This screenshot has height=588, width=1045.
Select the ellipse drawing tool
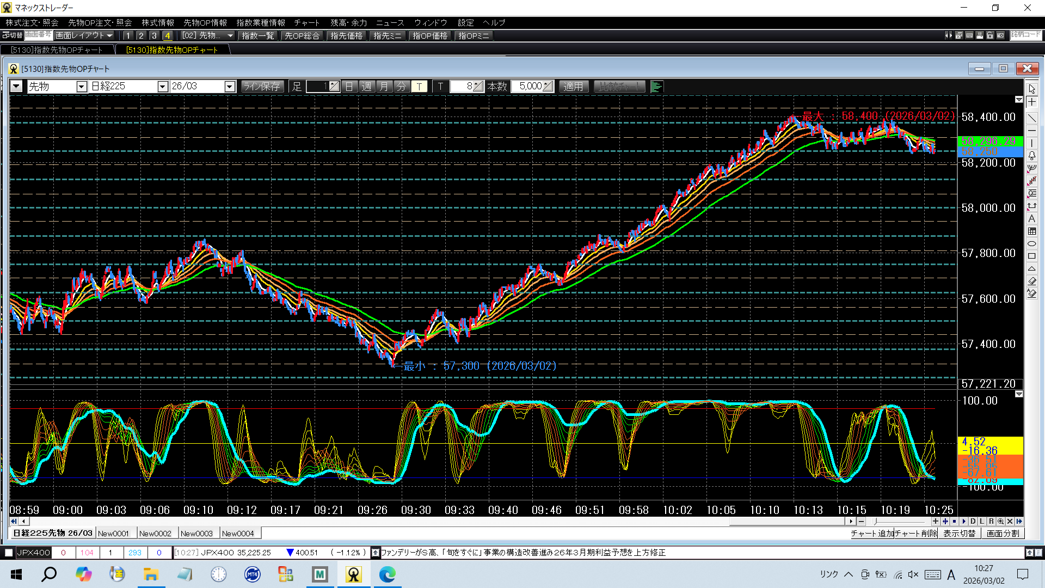[x=1031, y=243]
